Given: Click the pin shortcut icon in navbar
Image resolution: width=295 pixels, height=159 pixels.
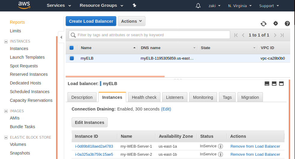Looking at the screenshot, I should [134, 6].
